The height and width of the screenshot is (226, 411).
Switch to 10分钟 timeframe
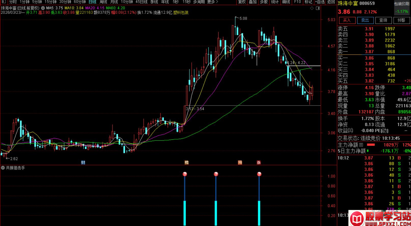[126, 2]
